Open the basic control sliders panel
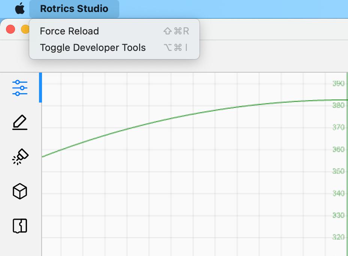The width and height of the screenshot is (348, 256). (20, 88)
